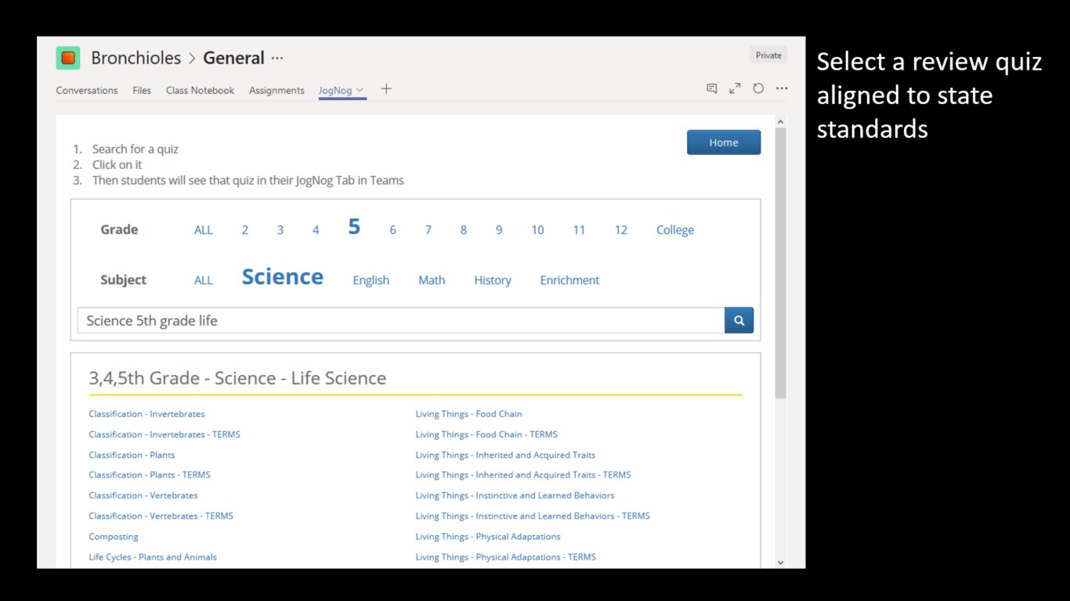The height and width of the screenshot is (601, 1070).
Task: Open the Class Notebook tab
Action: [200, 91]
